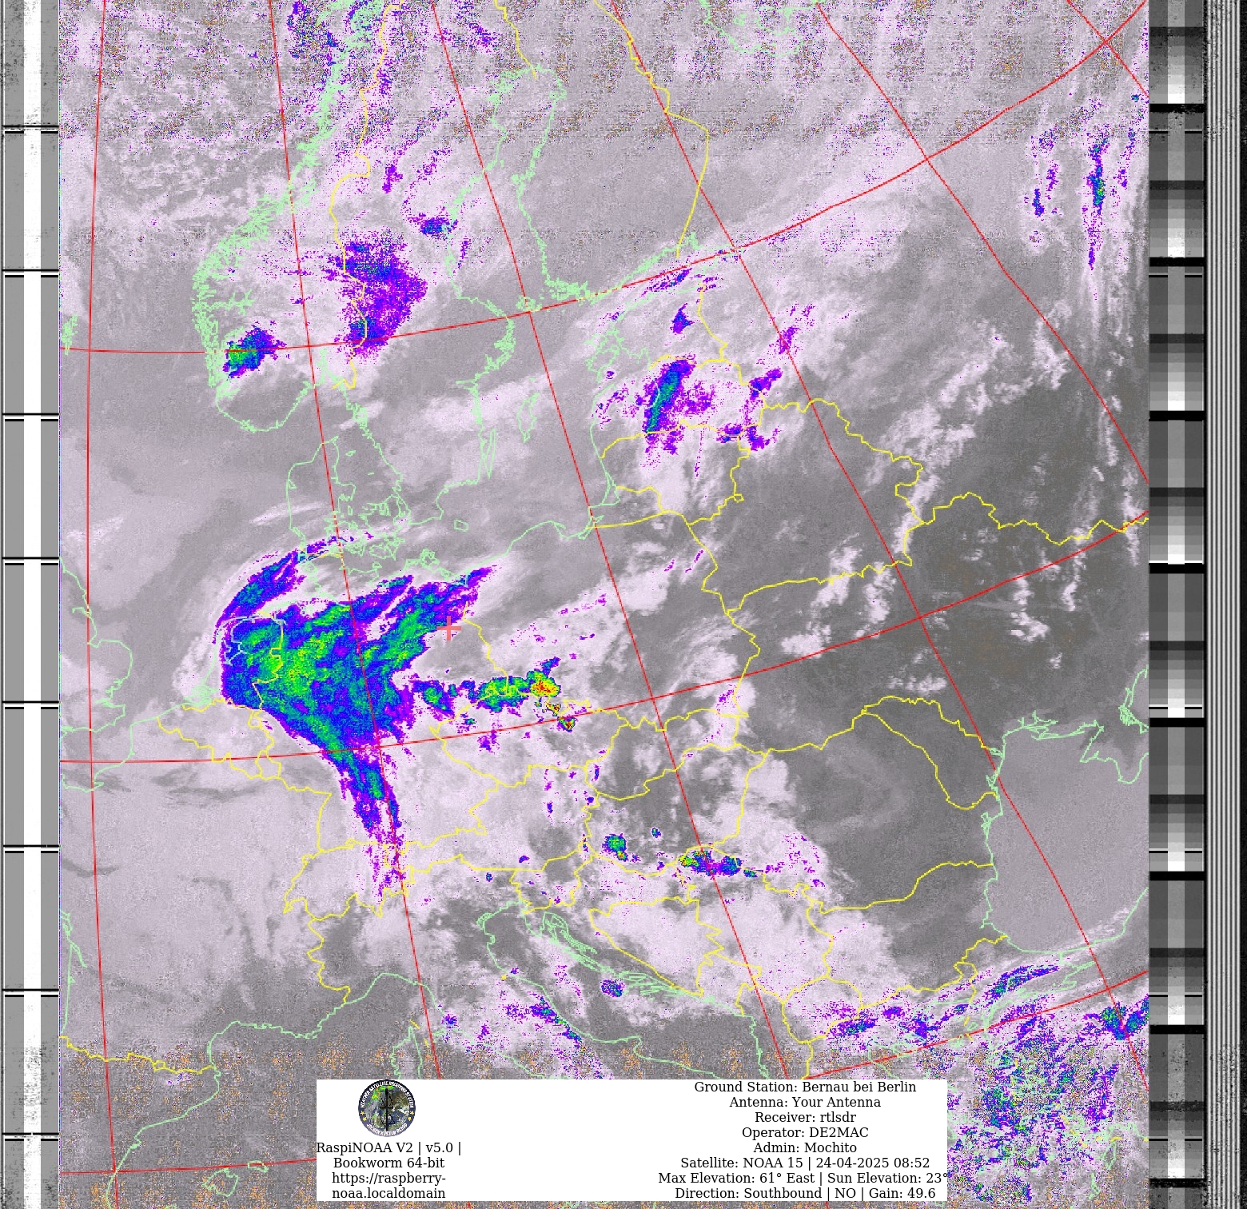Select the 'Antenna: Your Antenna' line
The height and width of the screenshot is (1209, 1247).
(805, 1102)
